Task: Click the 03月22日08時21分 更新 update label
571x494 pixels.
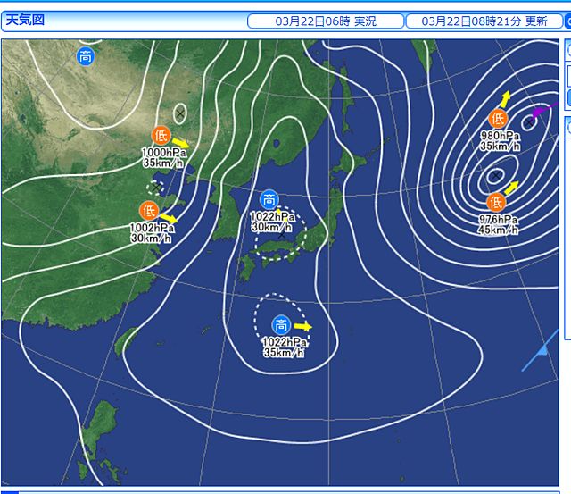Action: point(484,21)
